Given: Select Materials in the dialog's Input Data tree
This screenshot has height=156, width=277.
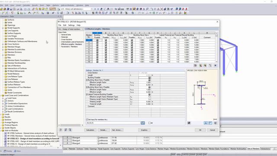Looking at the screenshot, I should point(64,37).
